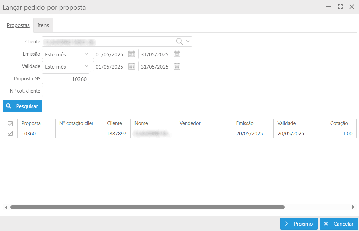The height and width of the screenshot is (231, 359).
Task: Maximize the dialog window
Action: coord(340,7)
